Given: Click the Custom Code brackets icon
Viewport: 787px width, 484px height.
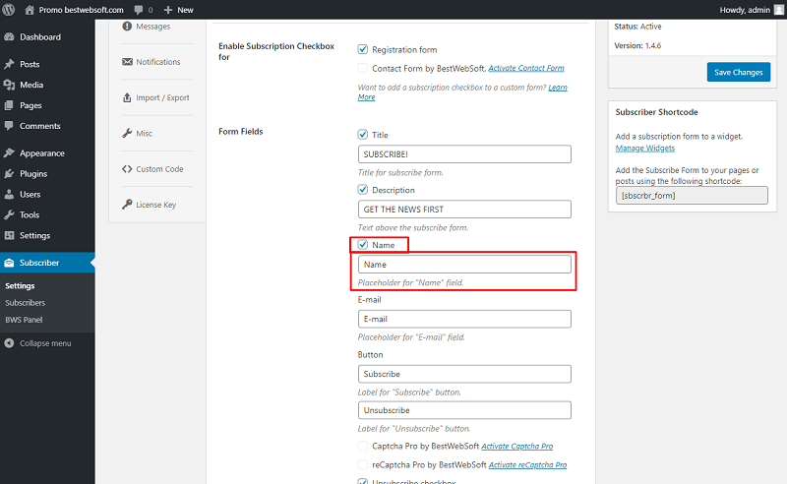Looking at the screenshot, I should 127,168.
